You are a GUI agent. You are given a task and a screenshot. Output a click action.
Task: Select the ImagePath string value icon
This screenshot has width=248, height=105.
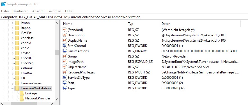coord(65,62)
